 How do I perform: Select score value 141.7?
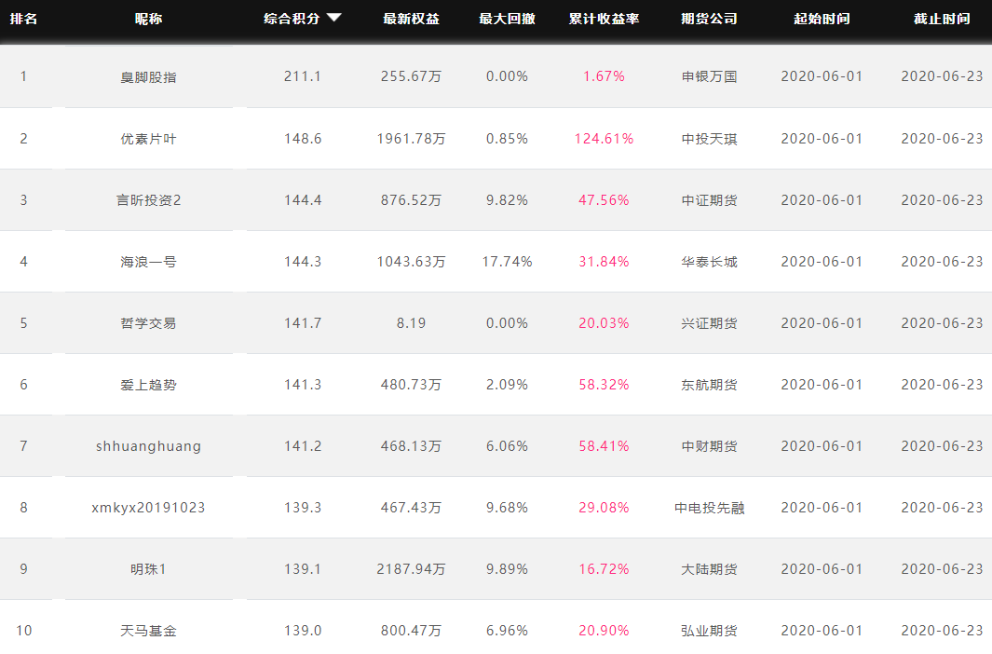tap(303, 323)
